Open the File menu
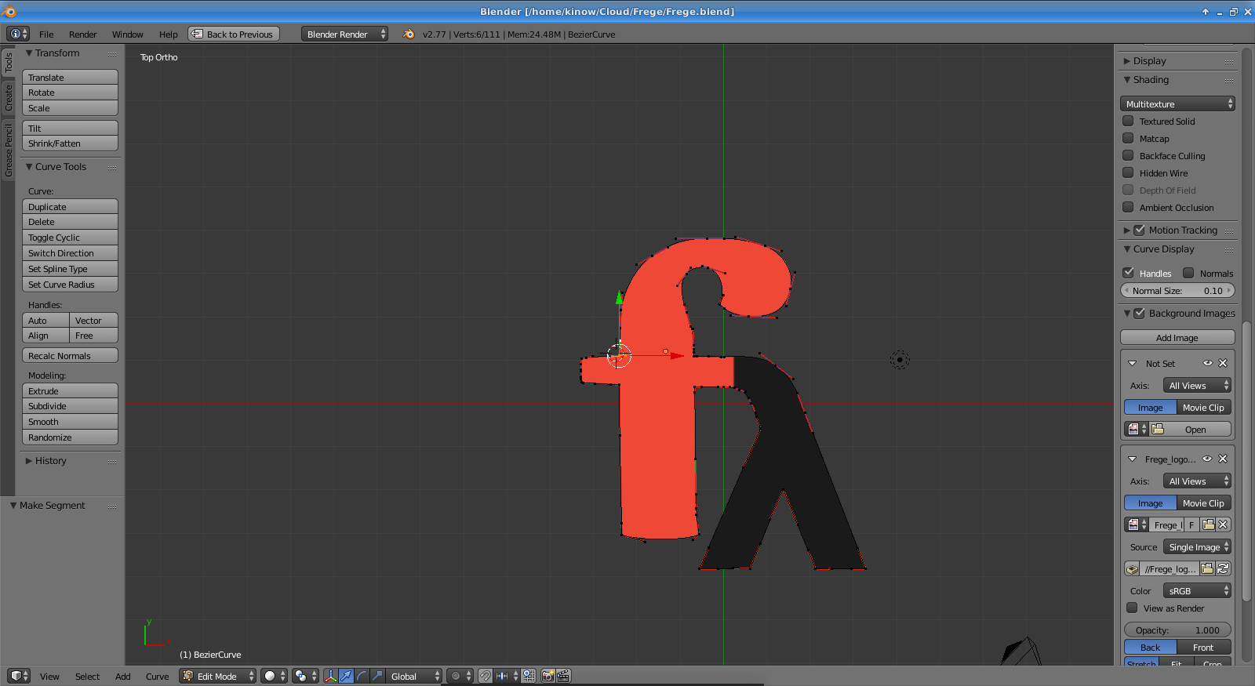This screenshot has height=686, width=1255. (x=46, y=34)
